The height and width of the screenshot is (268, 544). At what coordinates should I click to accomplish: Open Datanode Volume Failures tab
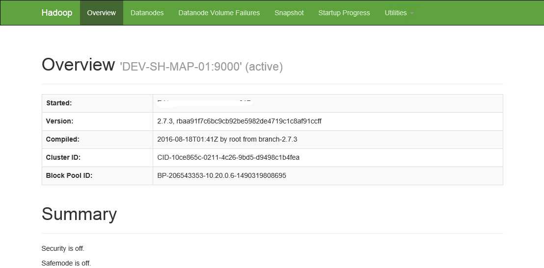(219, 13)
